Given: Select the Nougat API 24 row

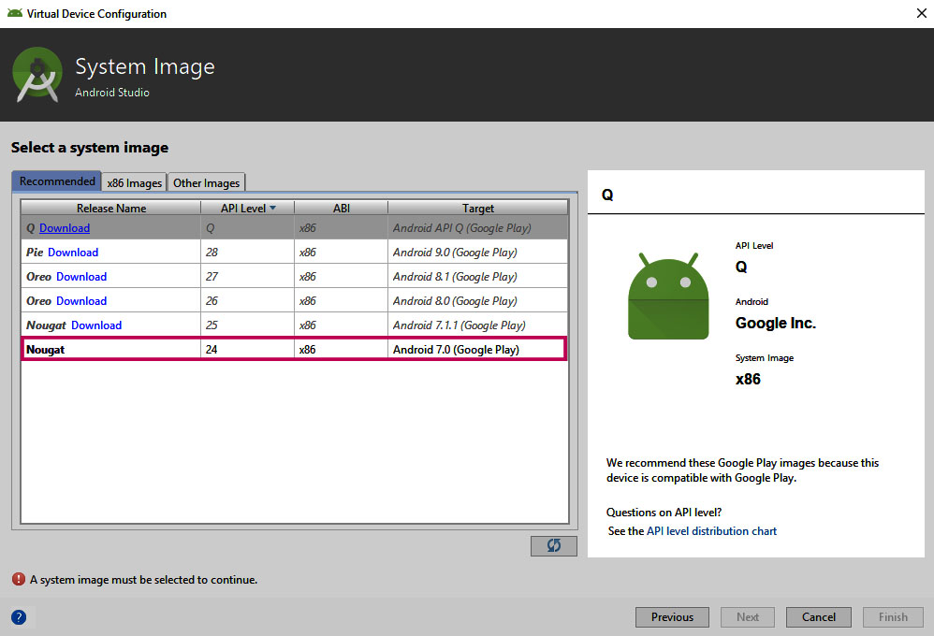Looking at the screenshot, I should point(293,350).
